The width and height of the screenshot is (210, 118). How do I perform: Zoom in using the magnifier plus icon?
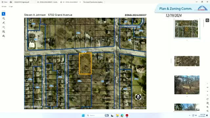click(207, 107)
